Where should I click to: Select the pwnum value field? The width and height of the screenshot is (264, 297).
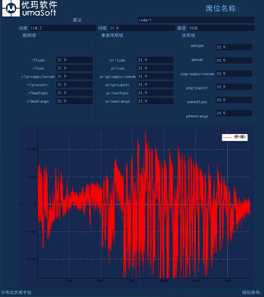click(234, 61)
